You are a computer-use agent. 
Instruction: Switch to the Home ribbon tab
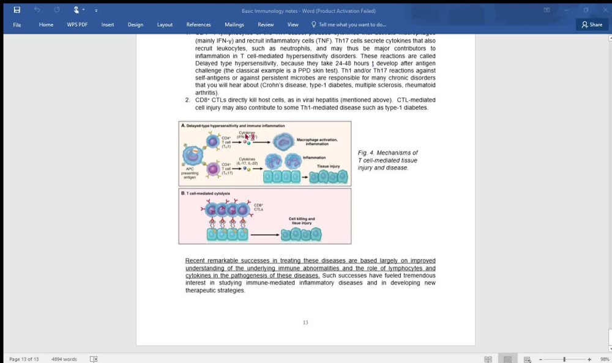[x=46, y=24]
